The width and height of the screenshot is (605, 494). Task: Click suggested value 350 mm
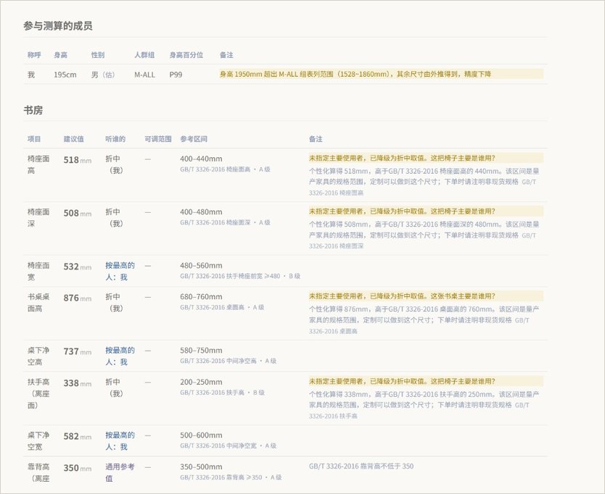click(78, 468)
